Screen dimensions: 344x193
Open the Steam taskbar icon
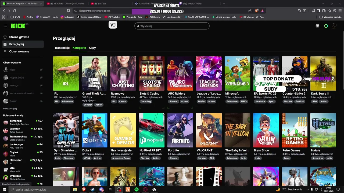click(x=92, y=190)
